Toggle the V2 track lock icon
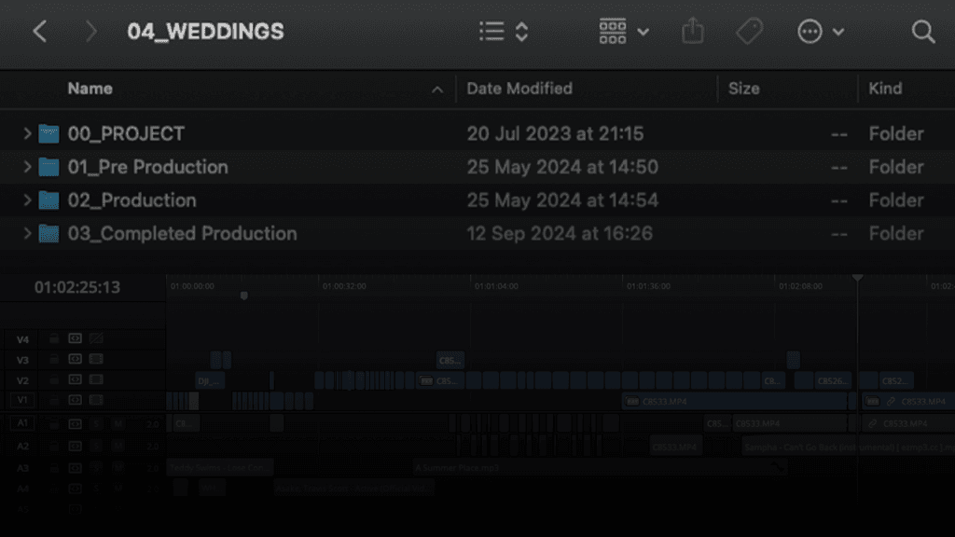Image resolution: width=955 pixels, height=537 pixels. [x=54, y=380]
